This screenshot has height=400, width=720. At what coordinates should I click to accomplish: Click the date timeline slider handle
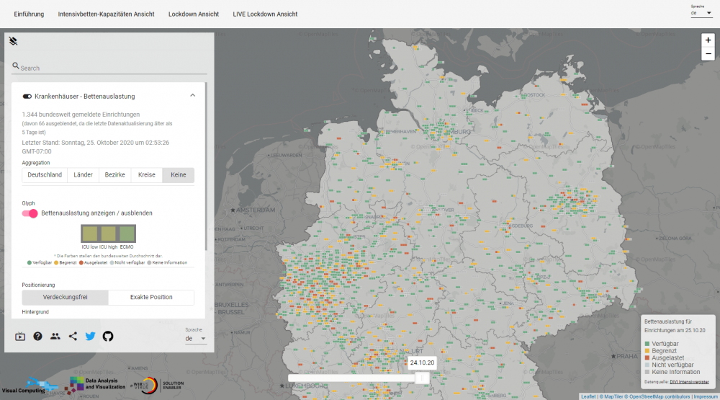(x=422, y=378)
